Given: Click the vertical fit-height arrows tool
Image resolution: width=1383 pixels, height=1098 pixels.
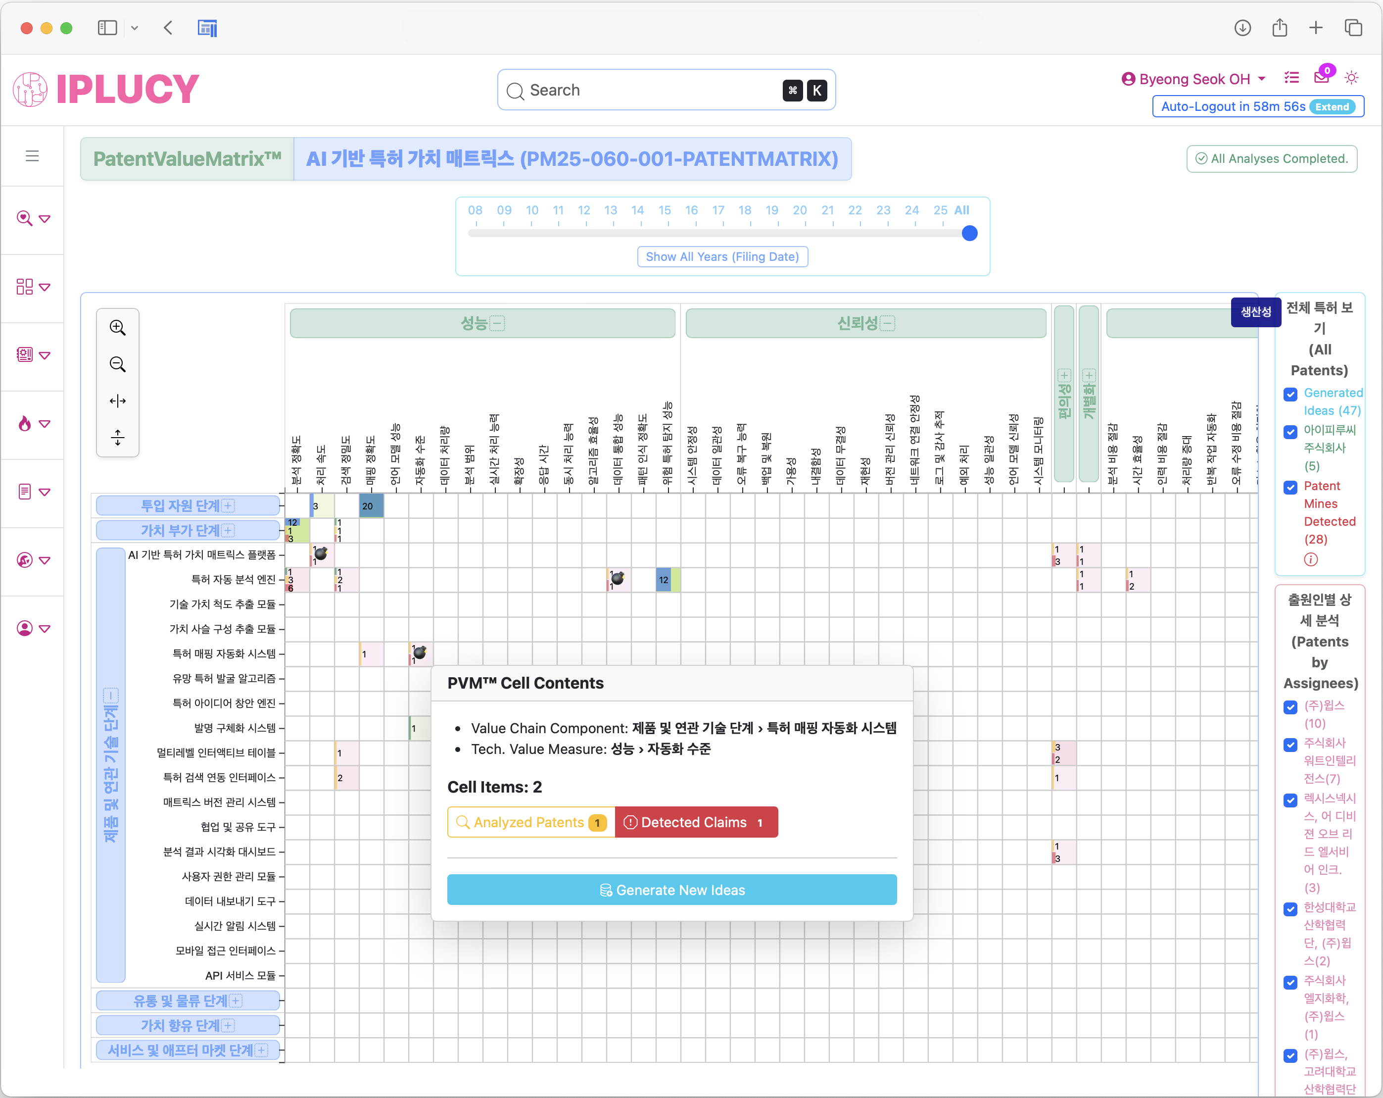Looking at the screenshot, I should pos(117,438).
